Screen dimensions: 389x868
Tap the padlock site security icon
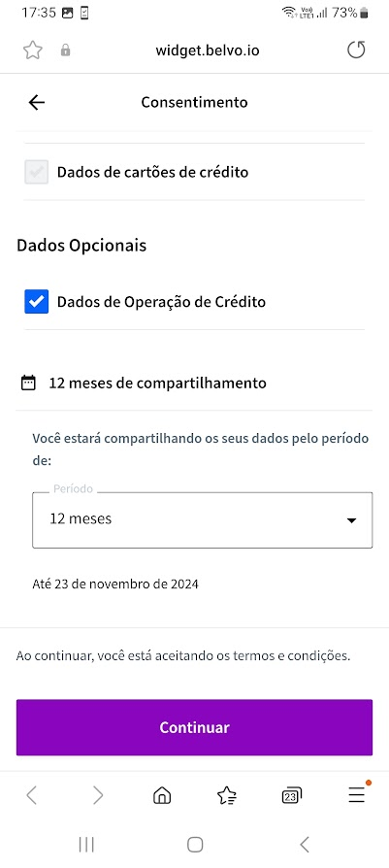65,50
